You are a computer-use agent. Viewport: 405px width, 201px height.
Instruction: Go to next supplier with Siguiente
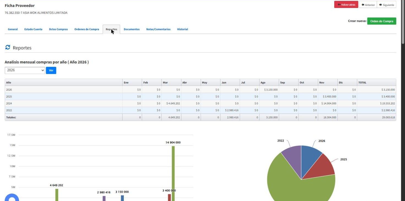[x=387, y=5]
